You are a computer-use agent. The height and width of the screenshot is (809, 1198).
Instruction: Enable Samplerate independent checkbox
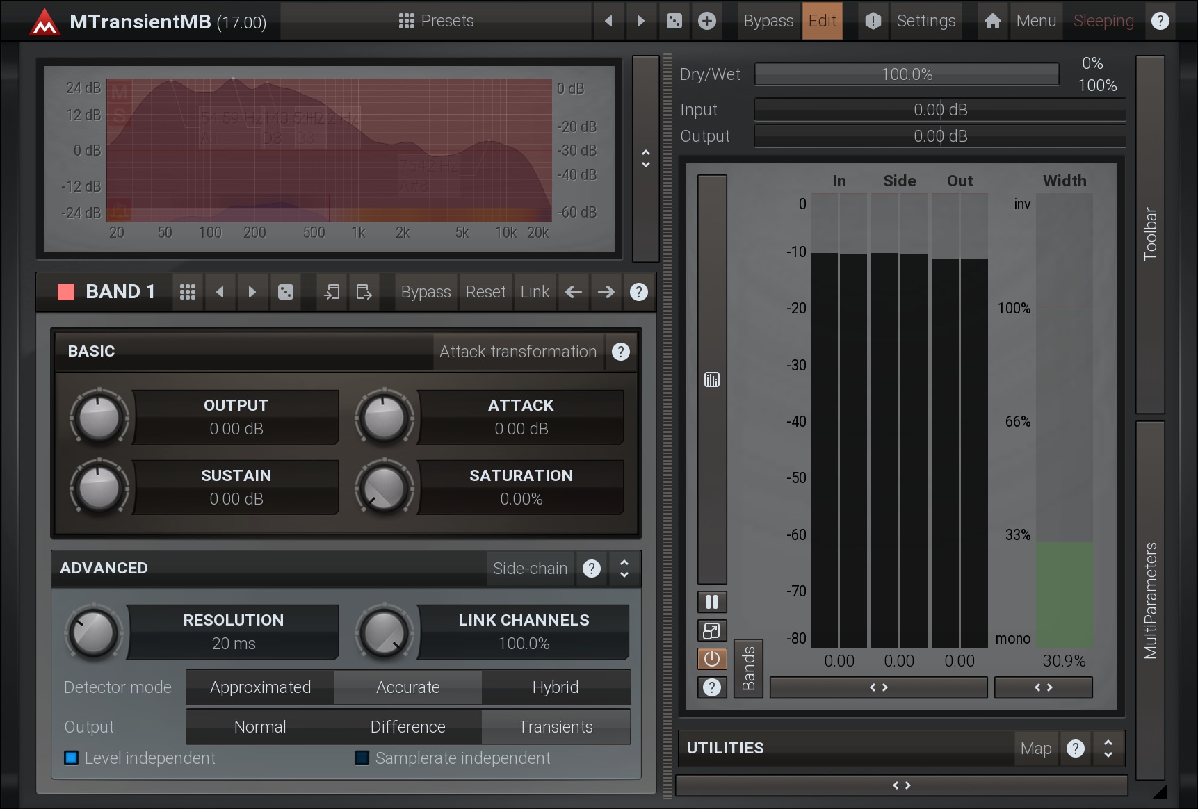[x=362, y=758]
